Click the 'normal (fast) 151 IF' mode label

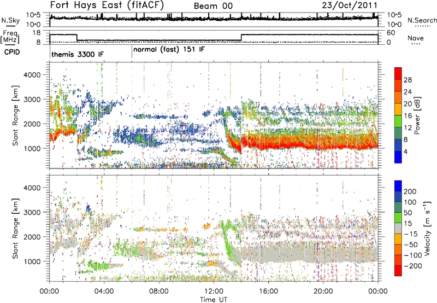pos(169,50)
